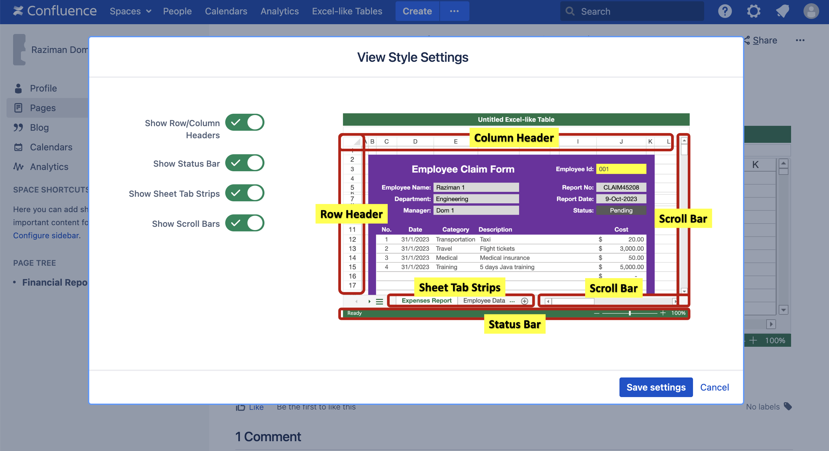Open the settings gear icon
The height and width of the screenshot is (451, 829).
[753, 11]
